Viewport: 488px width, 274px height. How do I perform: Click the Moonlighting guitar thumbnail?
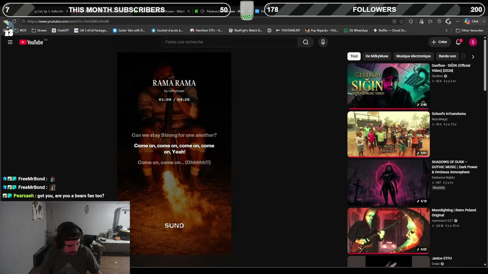(x=388, y=231)
